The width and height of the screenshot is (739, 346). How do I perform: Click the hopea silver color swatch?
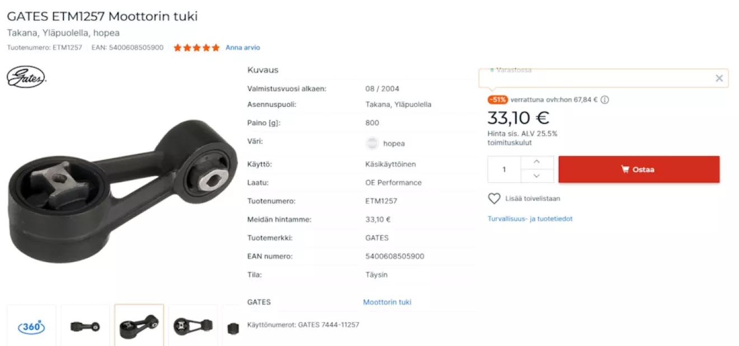pyautogui.click(x=372, y=144)
